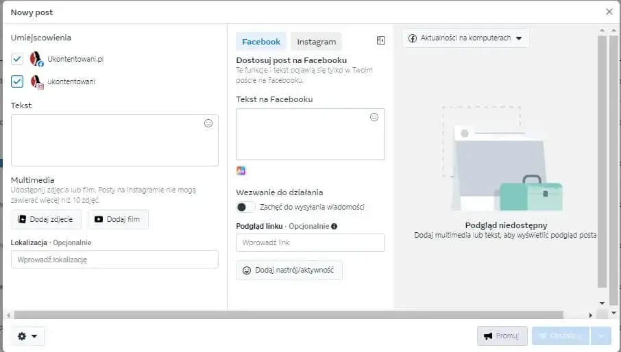Click the Promuj button

(x=502, y=336)
